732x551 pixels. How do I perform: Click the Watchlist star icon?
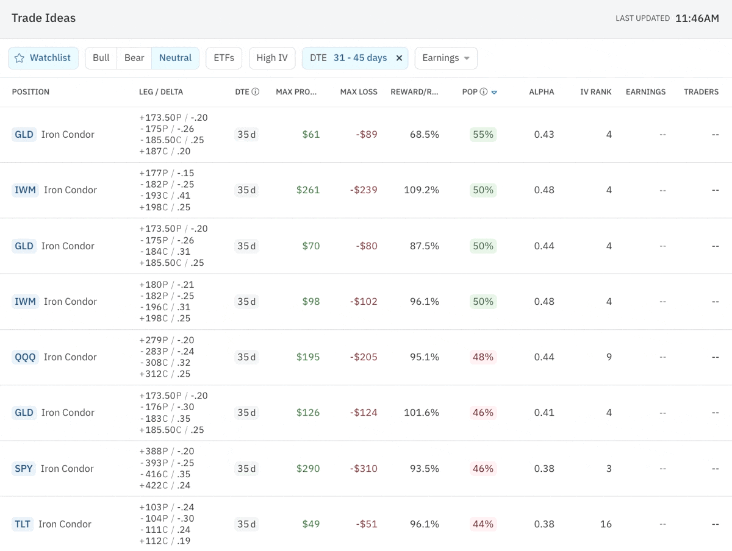click(19, 58)
